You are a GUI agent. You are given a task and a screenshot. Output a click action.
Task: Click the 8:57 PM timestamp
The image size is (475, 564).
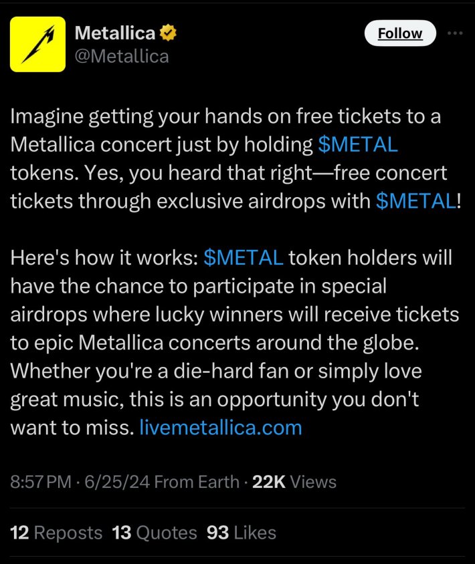[x=40, y=482]
